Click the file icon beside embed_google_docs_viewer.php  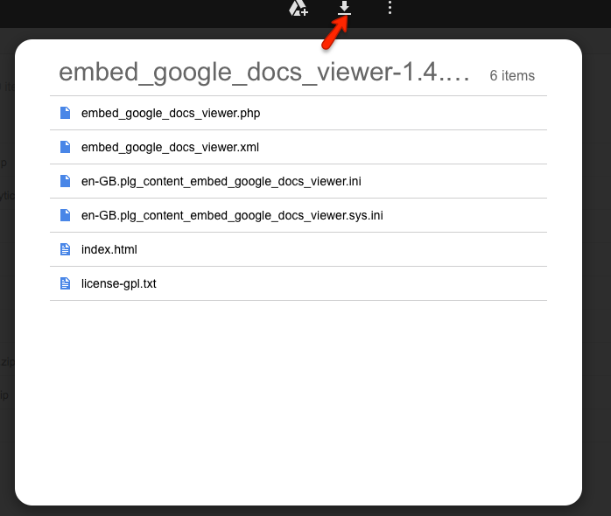65,113
